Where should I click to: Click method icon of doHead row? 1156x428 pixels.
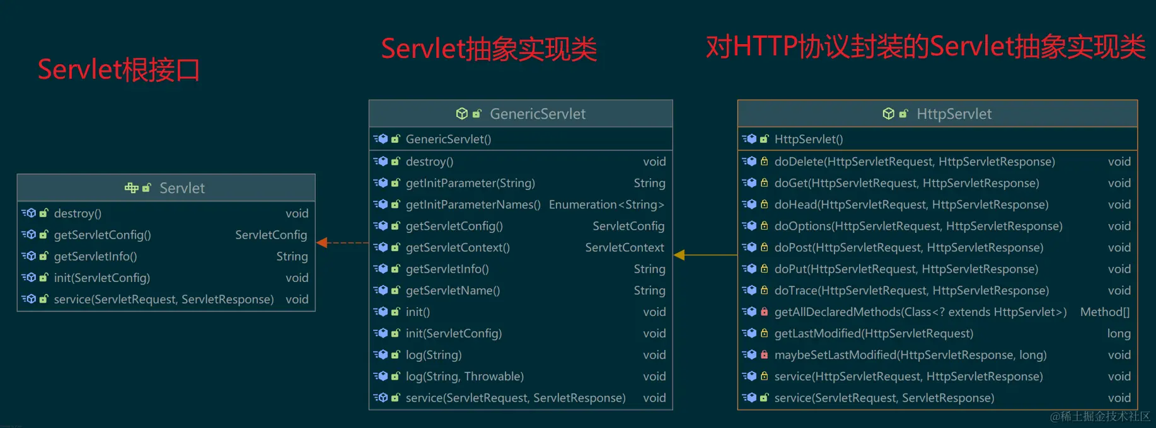tap(749, 205)
